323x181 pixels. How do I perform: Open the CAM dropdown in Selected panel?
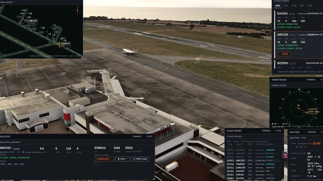(122, 159)
